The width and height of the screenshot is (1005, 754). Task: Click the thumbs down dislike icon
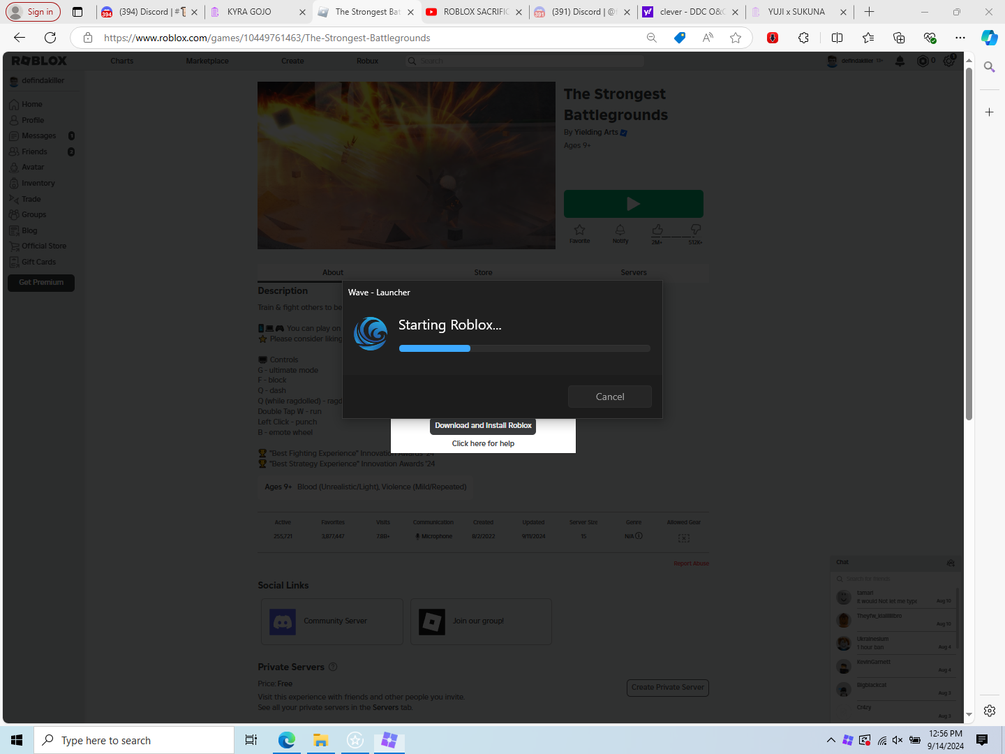(x=695, y=230)
